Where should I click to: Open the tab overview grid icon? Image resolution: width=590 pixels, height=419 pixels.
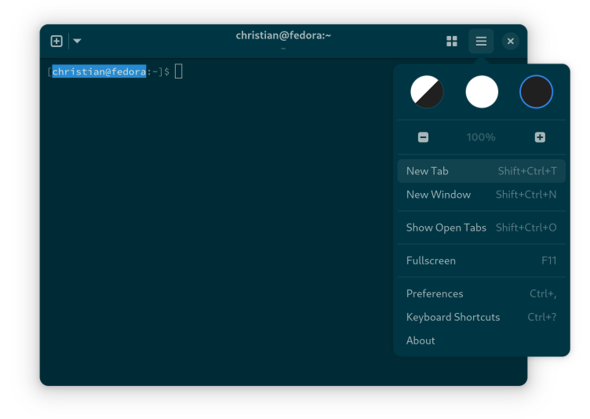pyautogui.click(x=452, y=41)
